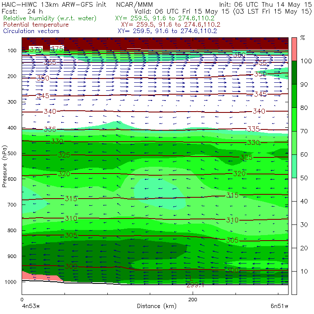Click the '(03 LST Fri 15 May 15)' text
314x314 pixels.
tap(272, 11)
